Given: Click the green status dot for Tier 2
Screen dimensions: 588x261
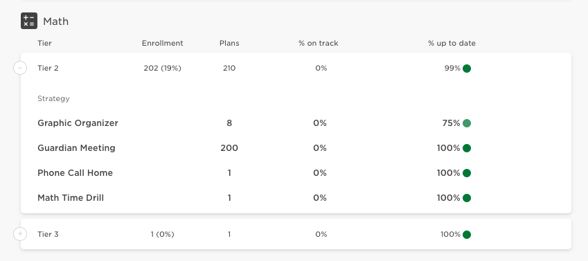Looking at the screenshot, I should [x=467, y=69].
